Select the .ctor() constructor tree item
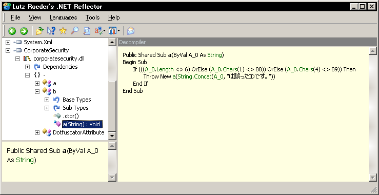Image resolution: width=379 pixels, height=195 pixels. click(71, 116)
